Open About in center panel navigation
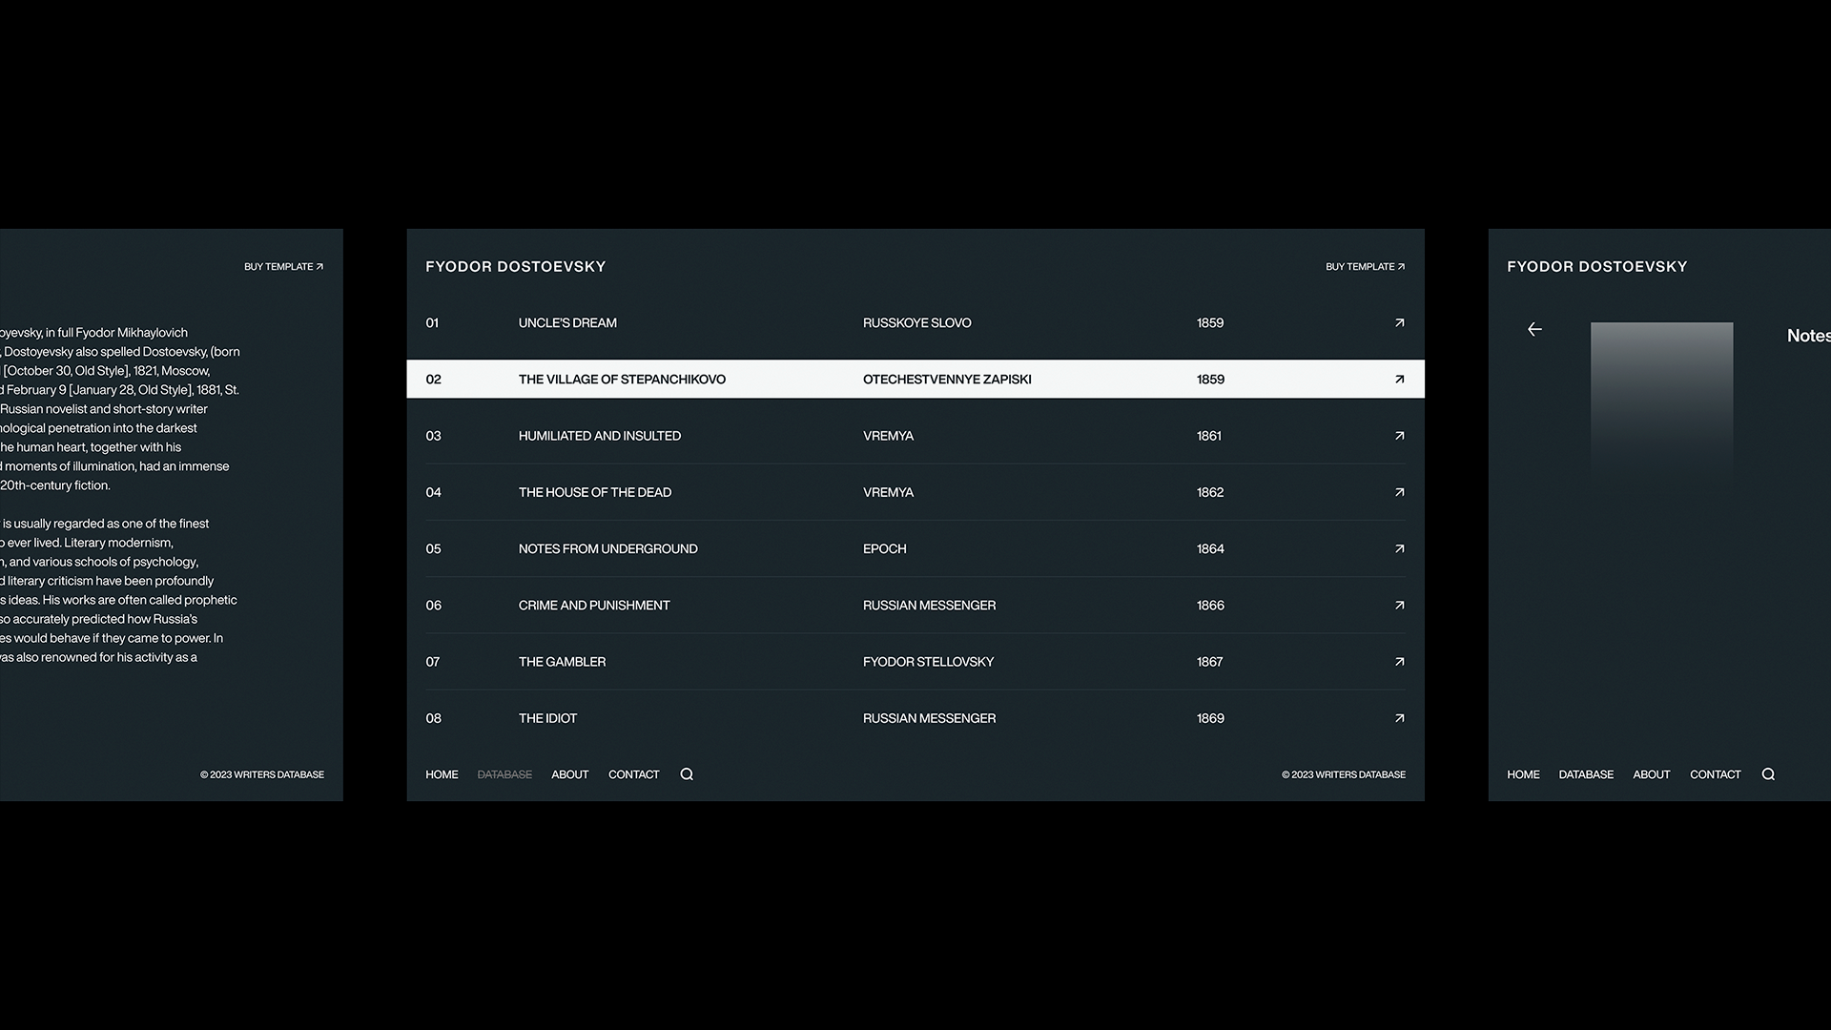 click(569, 774)
